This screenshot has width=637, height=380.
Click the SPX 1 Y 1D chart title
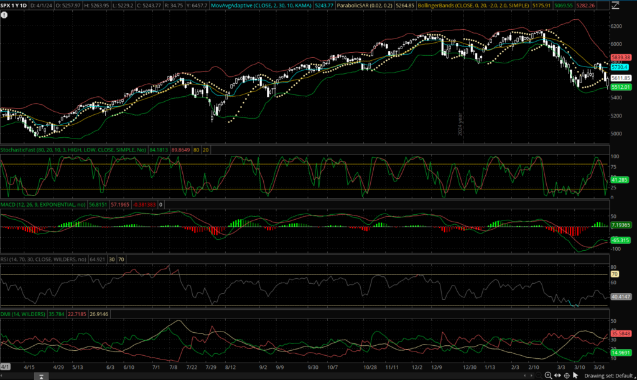[x=14, y=5]
